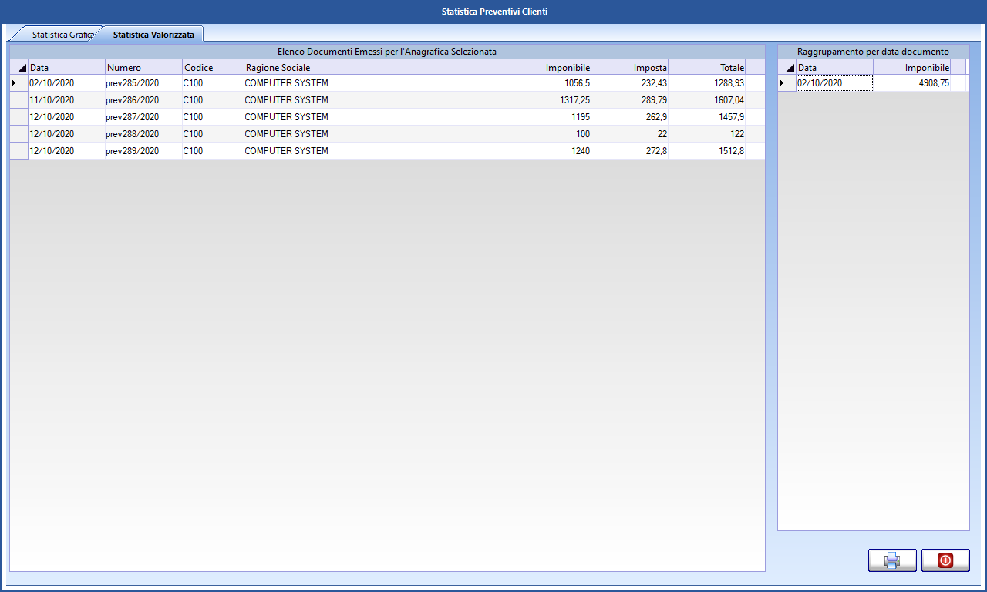987x592 pixels.
Task: Click the 232,43 imposta value
Action: click(x=630, y=83)
